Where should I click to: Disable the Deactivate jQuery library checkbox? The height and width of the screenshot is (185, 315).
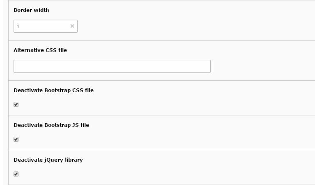[16, 174]
